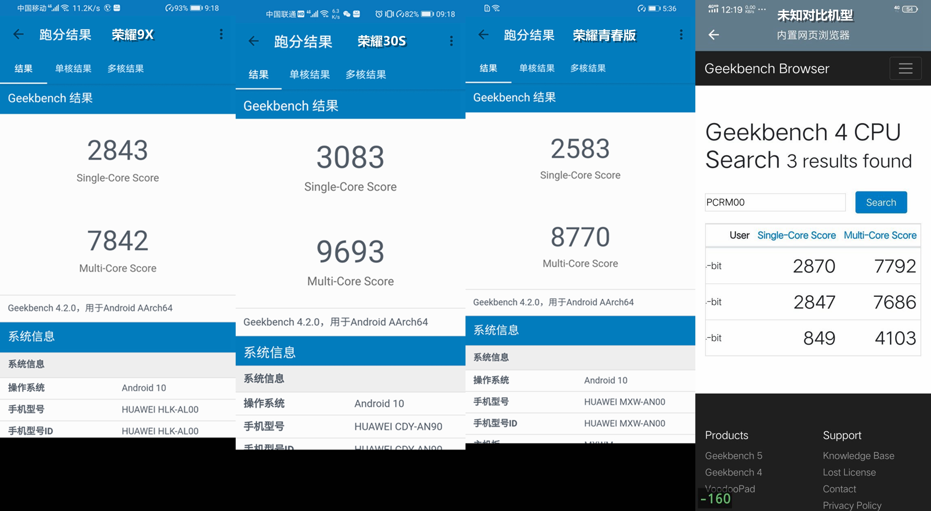
Task: Tap the back arrow on the 荣耀青春版 result page
Action: click(483, 35)
